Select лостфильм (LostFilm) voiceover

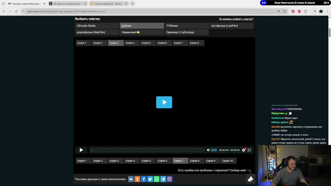(231, 26)
